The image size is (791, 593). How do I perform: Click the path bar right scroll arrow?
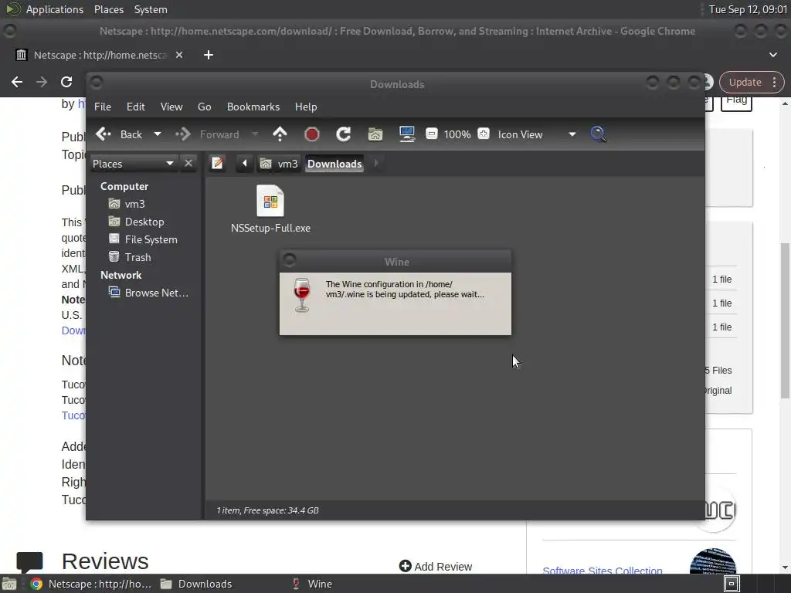[376, 164]
